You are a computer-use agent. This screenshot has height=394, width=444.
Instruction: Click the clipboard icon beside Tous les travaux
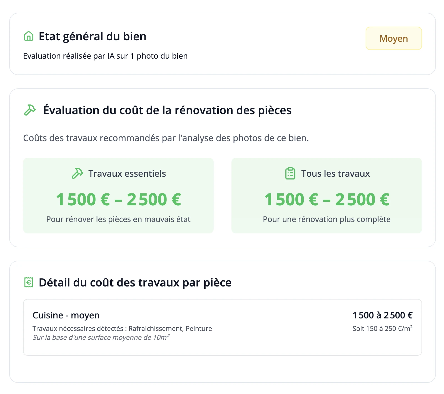(x=290, y=173)
